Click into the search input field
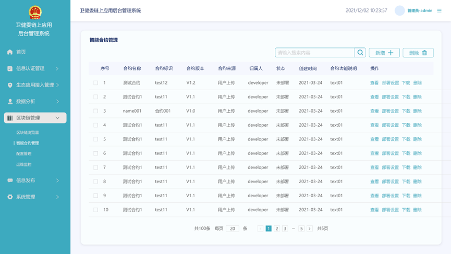The width and height of the screenshot is (451, 254). (315, 53)
